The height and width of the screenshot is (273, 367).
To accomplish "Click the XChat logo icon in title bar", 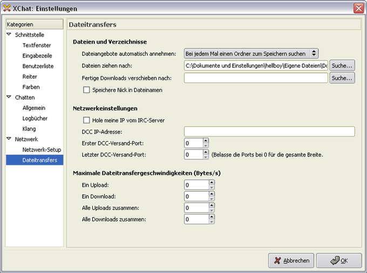I will (x=7, y=9).
